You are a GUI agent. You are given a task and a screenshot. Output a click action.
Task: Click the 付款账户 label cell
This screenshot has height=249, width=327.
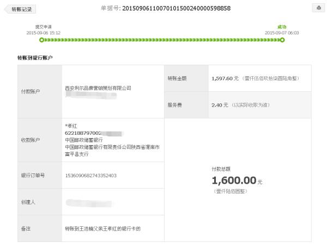tap(40, 91)
